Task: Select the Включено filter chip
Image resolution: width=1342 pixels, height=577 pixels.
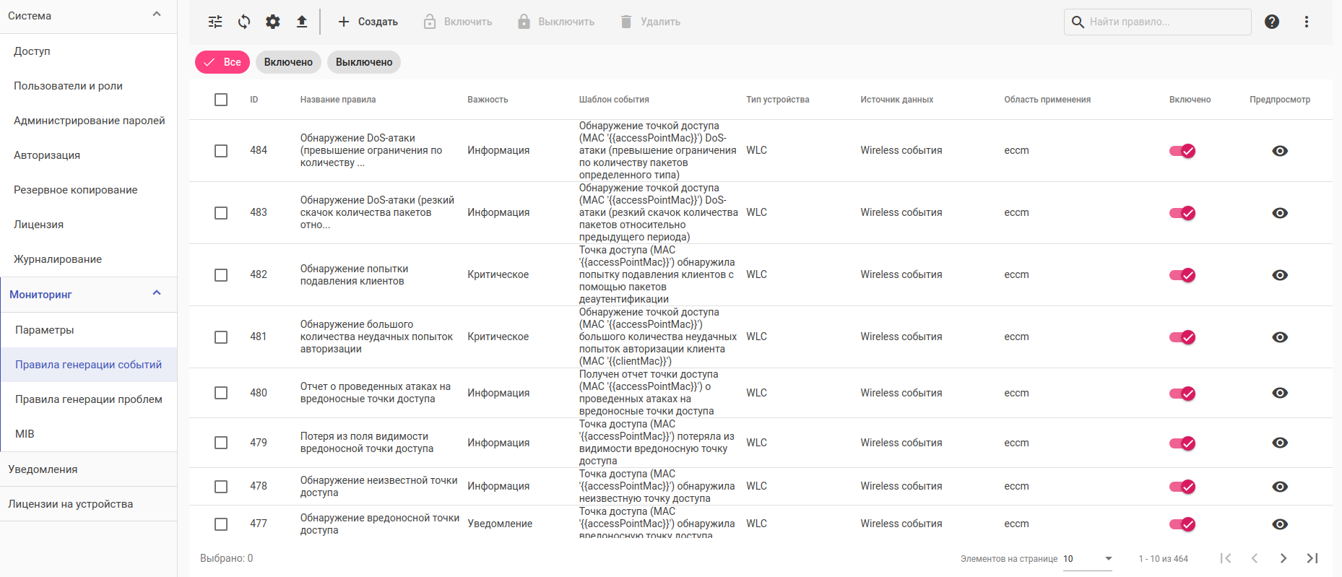Action: point(288,62)
